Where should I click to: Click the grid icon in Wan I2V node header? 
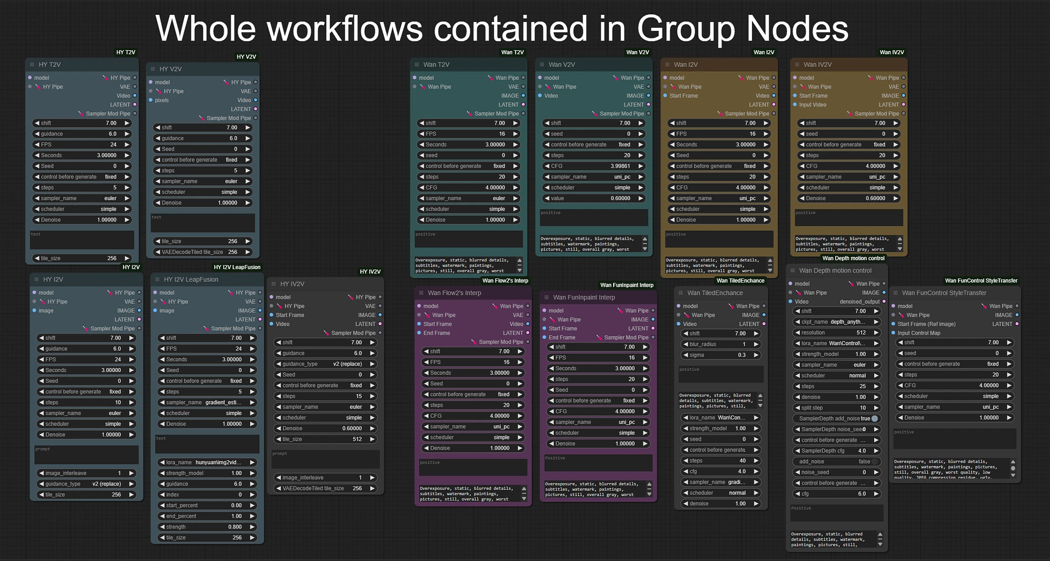tap(668, 65)
